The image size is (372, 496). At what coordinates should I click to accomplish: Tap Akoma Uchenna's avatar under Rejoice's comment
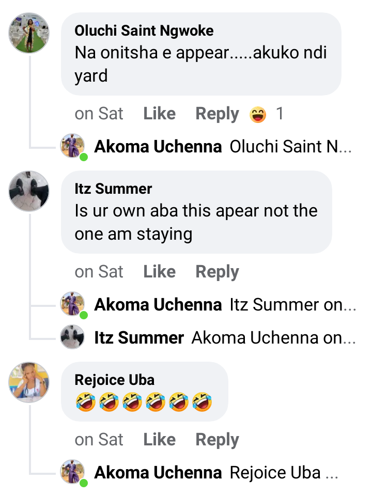click(73, 472)
